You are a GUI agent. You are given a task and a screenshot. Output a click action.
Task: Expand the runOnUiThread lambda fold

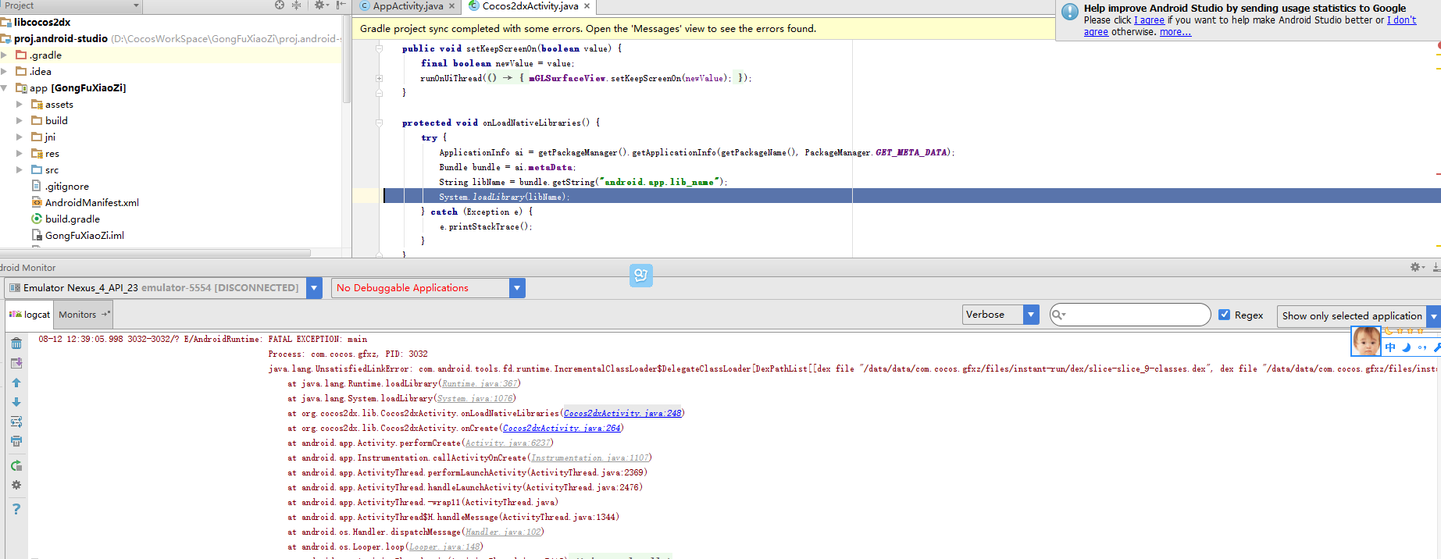(380, 78)
